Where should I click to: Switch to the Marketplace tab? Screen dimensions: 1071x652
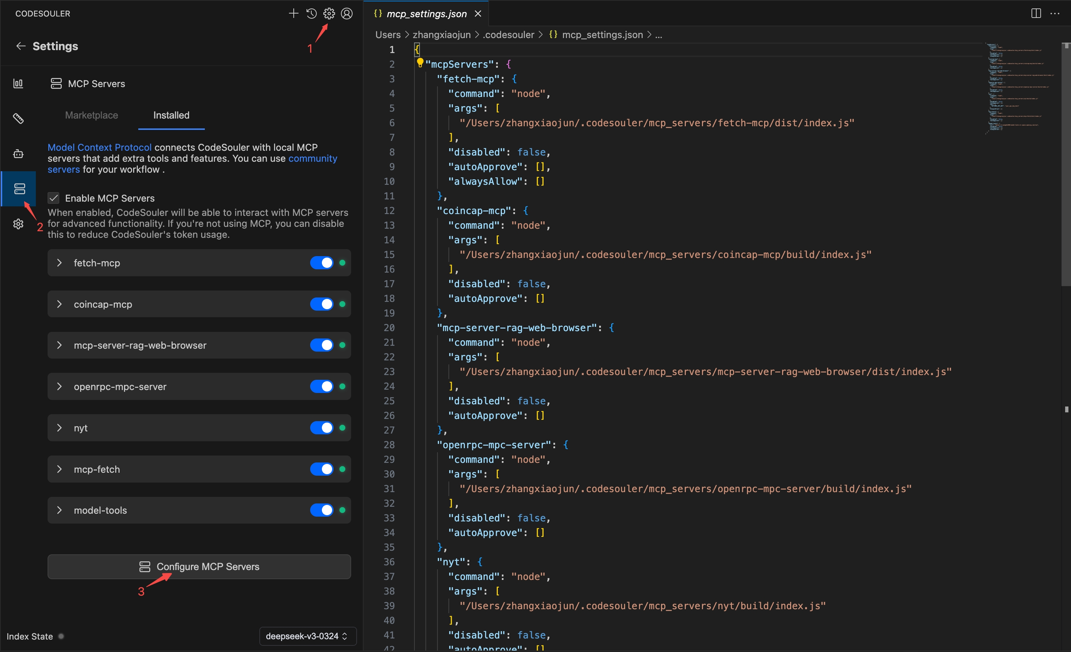coord(91,115)
